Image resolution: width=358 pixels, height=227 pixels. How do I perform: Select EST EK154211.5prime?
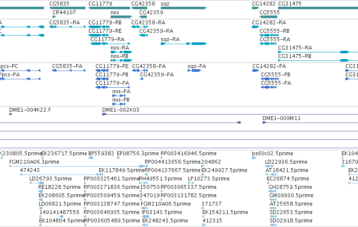(x=225, y=212)
